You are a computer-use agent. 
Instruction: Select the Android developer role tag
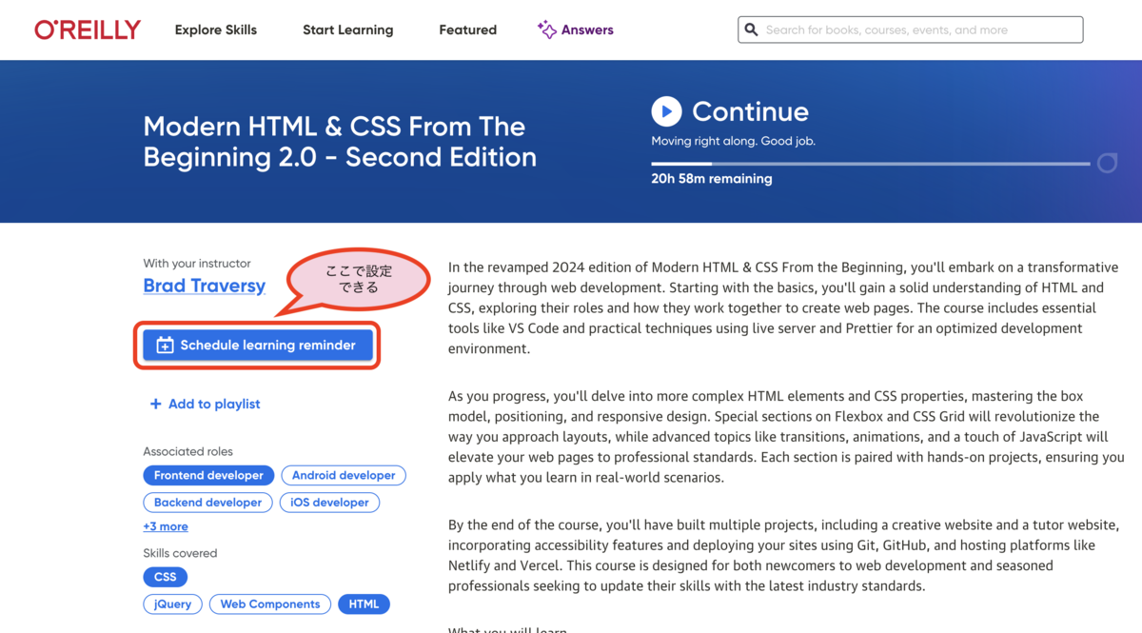coord(344,475)
